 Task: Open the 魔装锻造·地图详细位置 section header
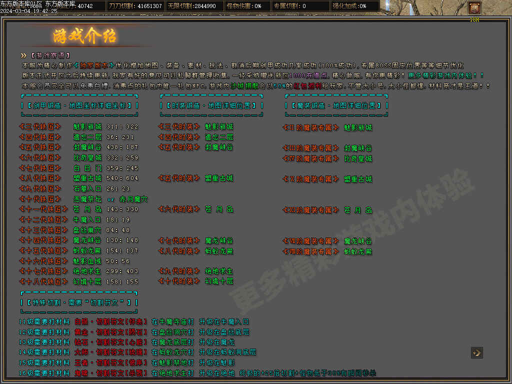click(336, 105)
